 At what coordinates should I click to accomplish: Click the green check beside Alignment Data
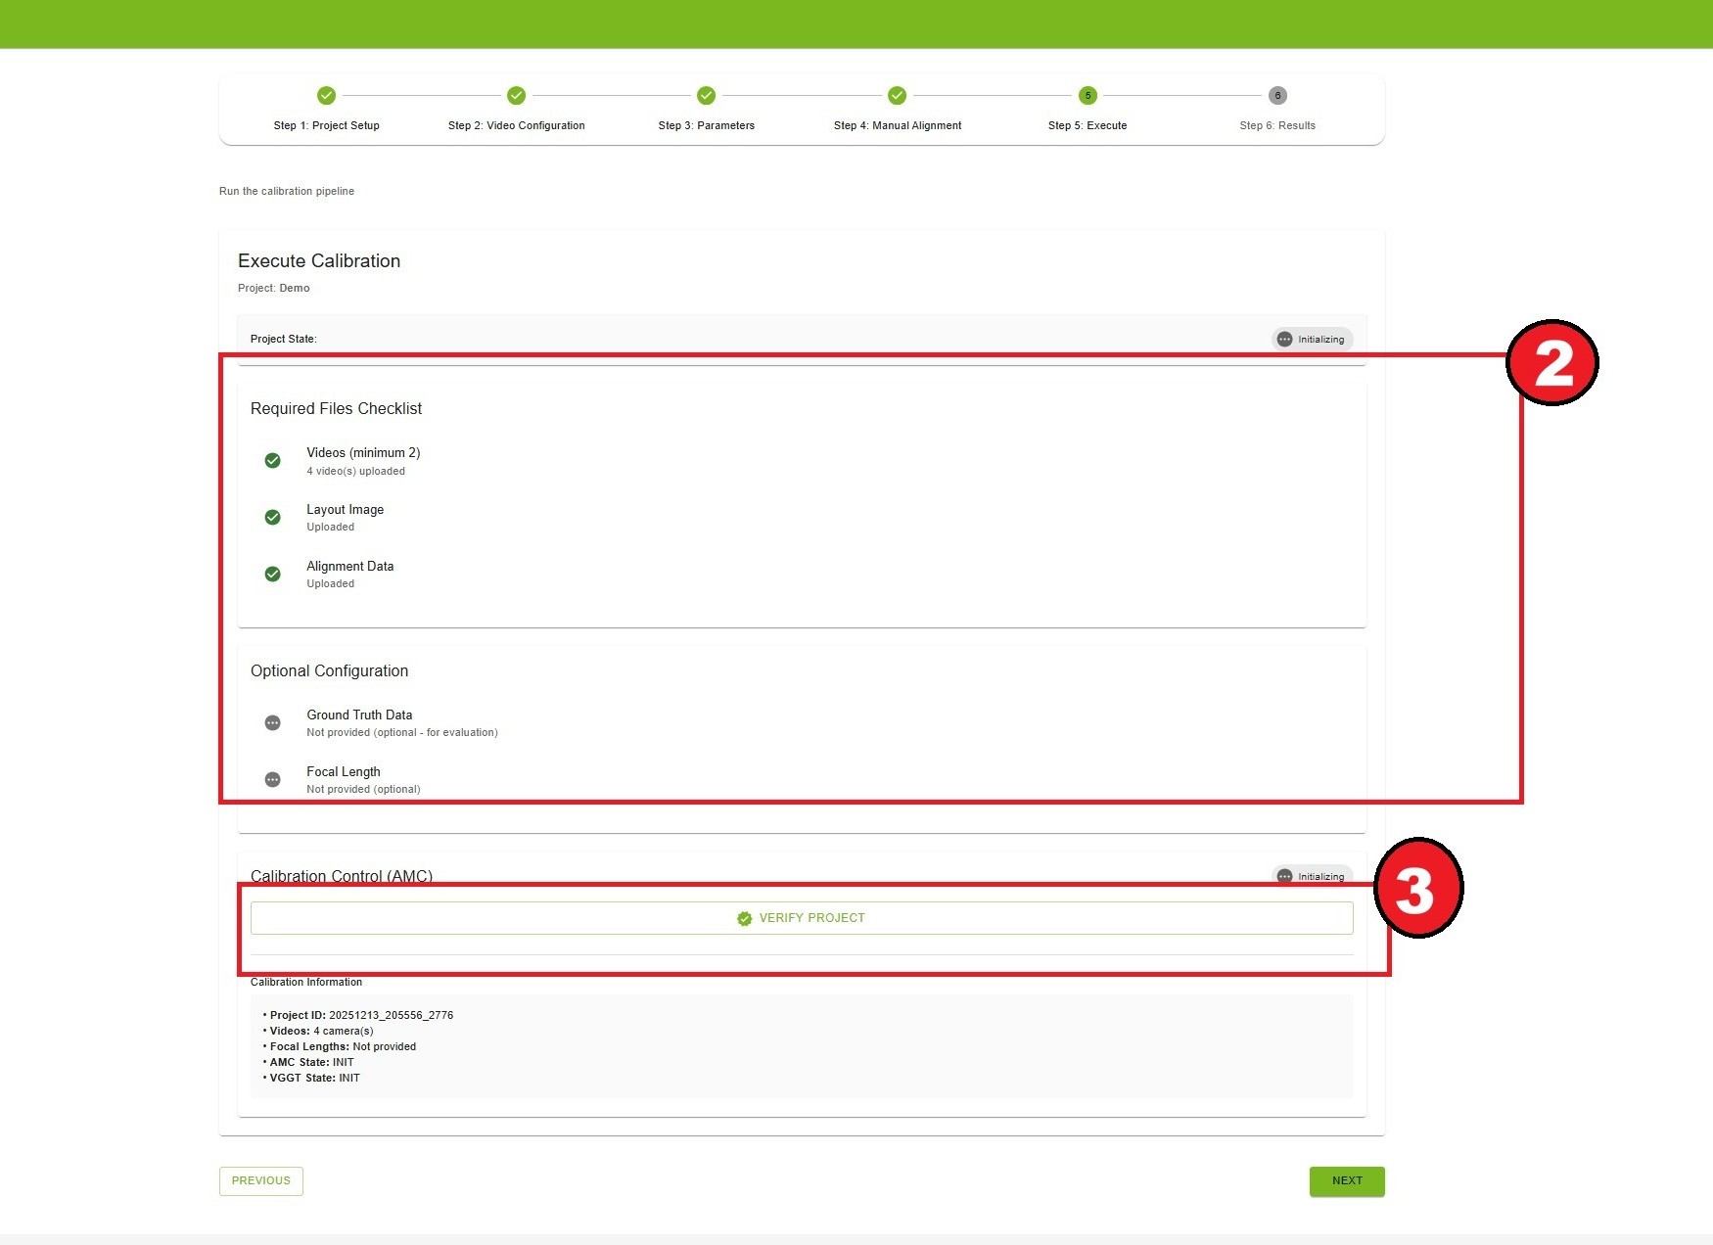click(273, 574)
